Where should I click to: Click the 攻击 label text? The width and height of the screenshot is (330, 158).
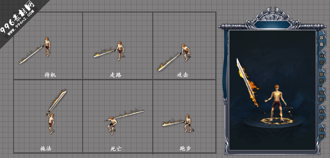coord(182,75)
